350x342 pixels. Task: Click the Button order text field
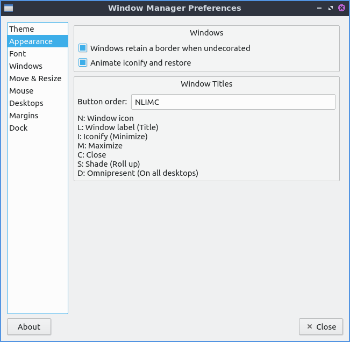[233, 102]
